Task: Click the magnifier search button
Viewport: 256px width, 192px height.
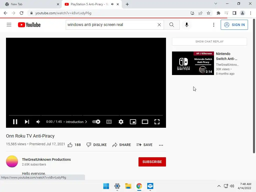Action: pos(171,25)
